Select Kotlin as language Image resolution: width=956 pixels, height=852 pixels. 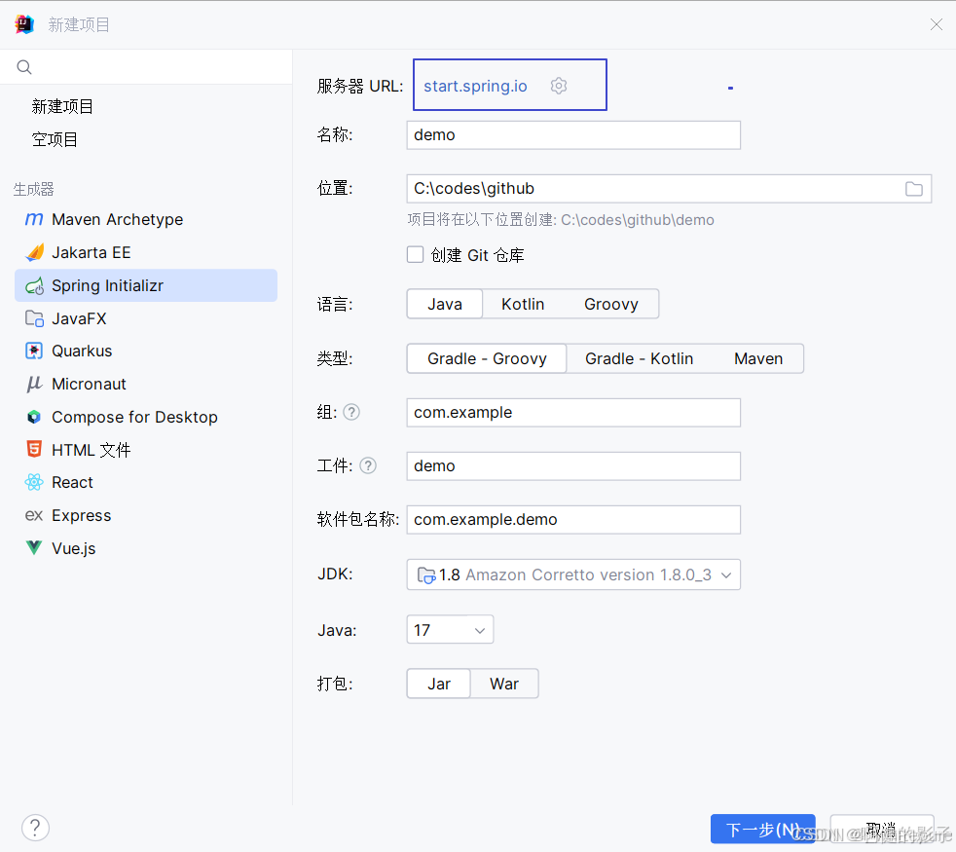(x=523, y=304)
